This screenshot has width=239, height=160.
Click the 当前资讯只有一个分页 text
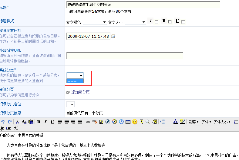(85, 113)
